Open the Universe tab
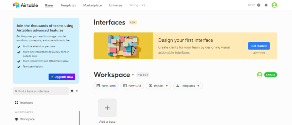The width and height of the screenshot is (292, 125). 115,5
